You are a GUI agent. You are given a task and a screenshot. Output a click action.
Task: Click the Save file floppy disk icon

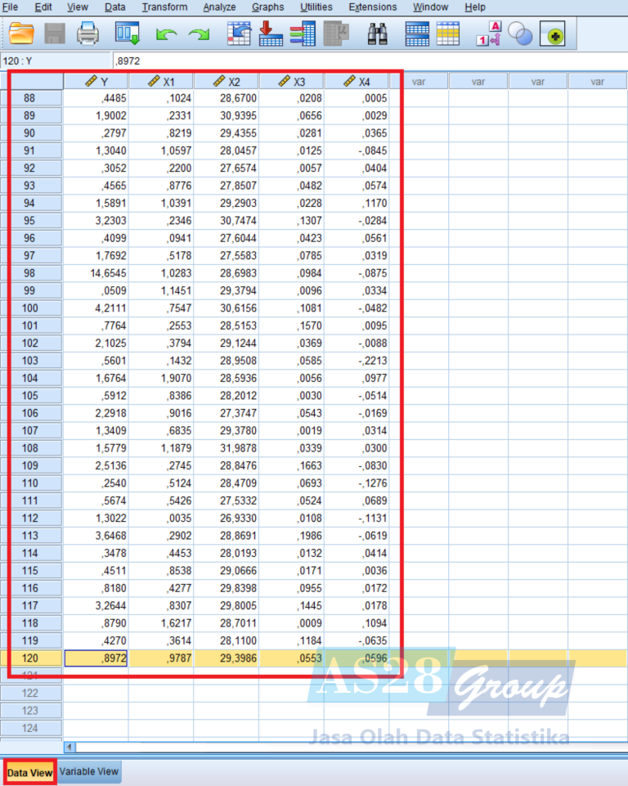click(55, 34)
